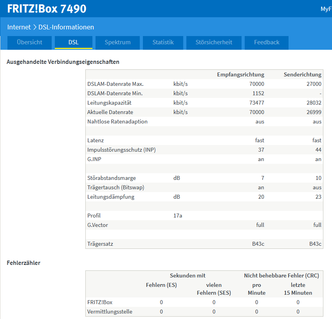Click the Nahtlose Ratenadaption label

point(117,121)
